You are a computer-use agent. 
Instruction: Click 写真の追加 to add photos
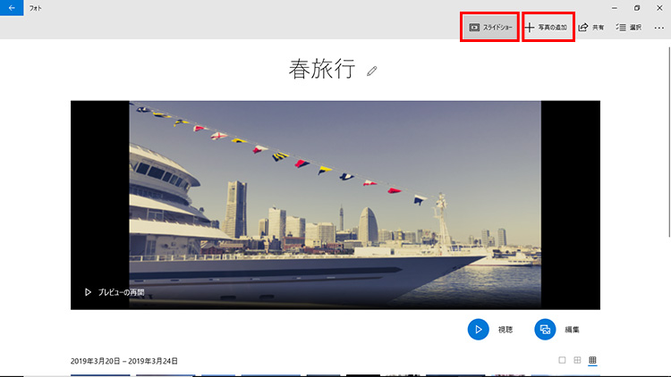548,28
